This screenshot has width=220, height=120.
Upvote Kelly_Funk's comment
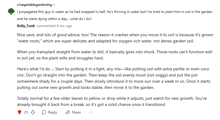point(20,112)
